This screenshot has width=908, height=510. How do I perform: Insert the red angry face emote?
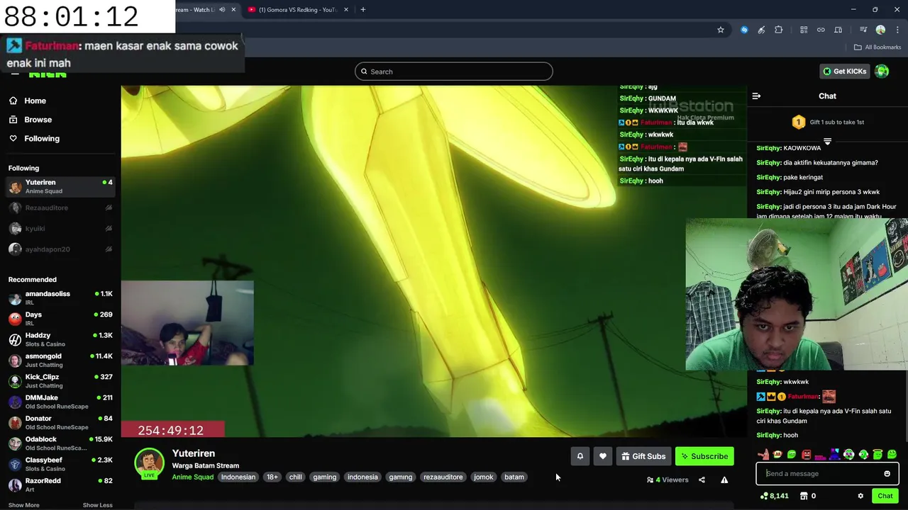(806, 455)
